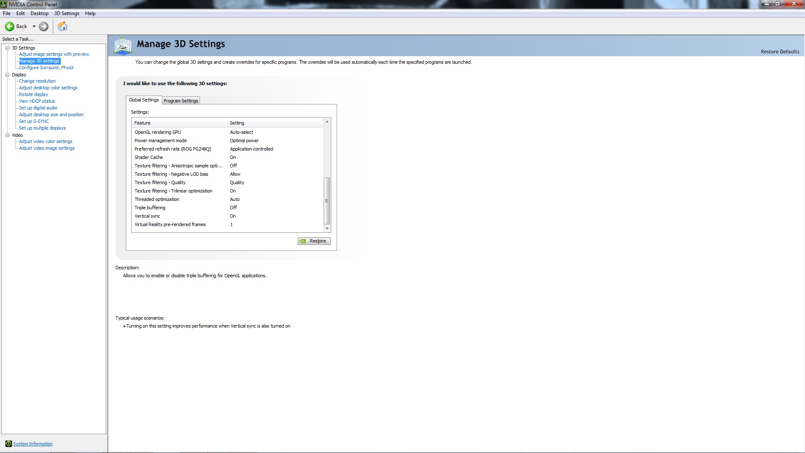Screen dimensions: 805x453
Task: Switch to the Program Settings tab
Action: coord(181,101)
